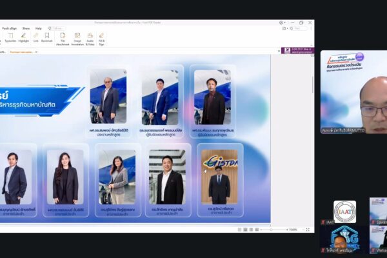Select the Typewriter tool
The width and height of the screenshot is (387, 258).
(10, 38)
